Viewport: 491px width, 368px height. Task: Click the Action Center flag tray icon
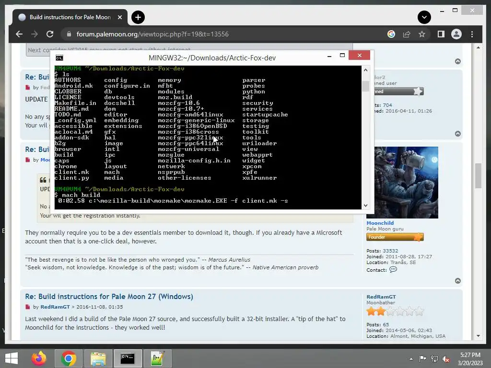click(x=423, y=359)
